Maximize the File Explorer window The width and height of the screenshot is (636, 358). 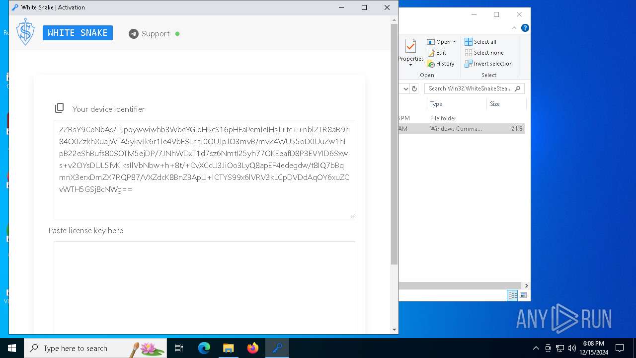tap(496, 14)
